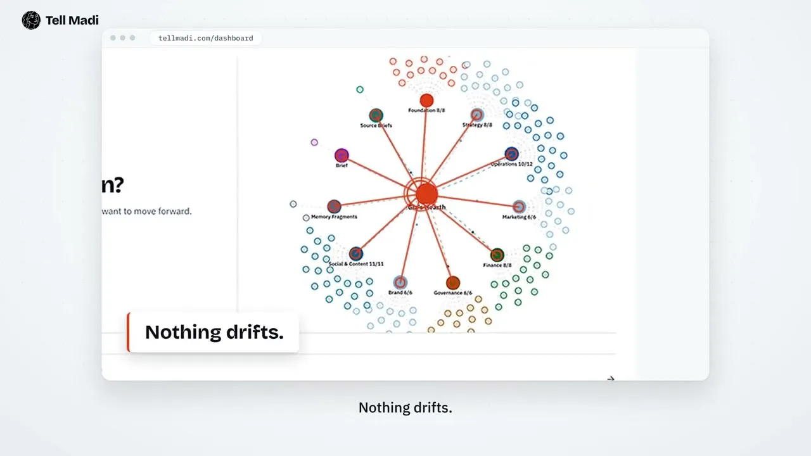Click the Tell Madi logo icon
Screen dimensions: 811x456
coord(31,20)
